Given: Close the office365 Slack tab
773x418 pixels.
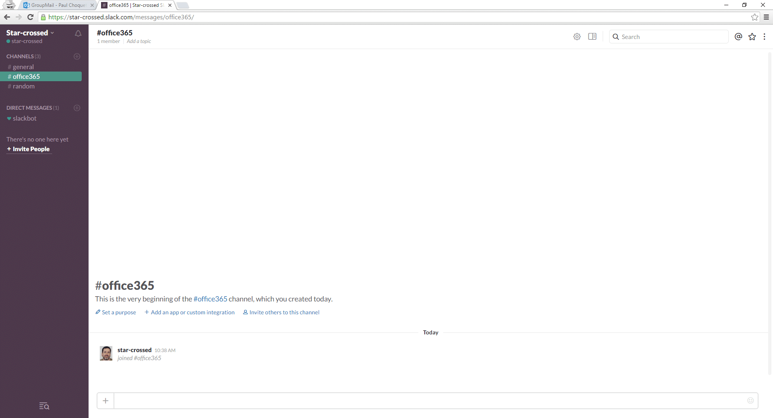Looking at the screenshot, I should pos(170,5).
